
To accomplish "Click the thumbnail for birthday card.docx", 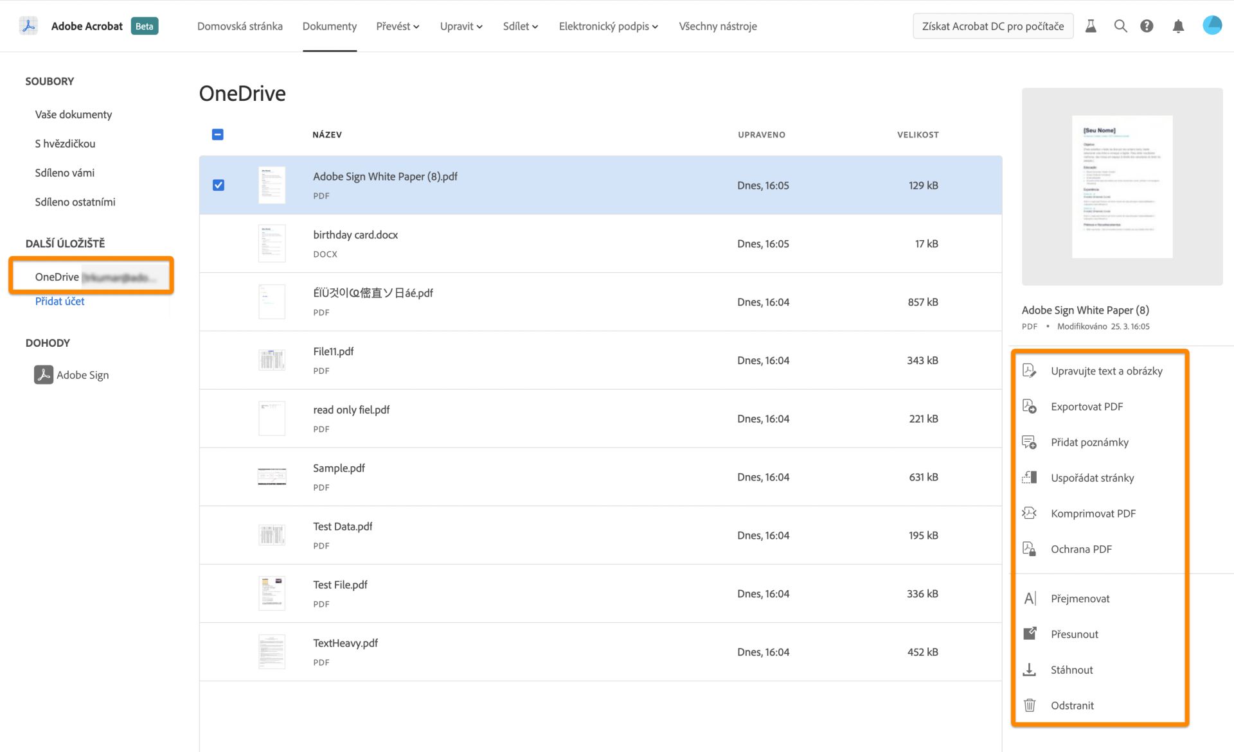I will [x=272, y=243].
